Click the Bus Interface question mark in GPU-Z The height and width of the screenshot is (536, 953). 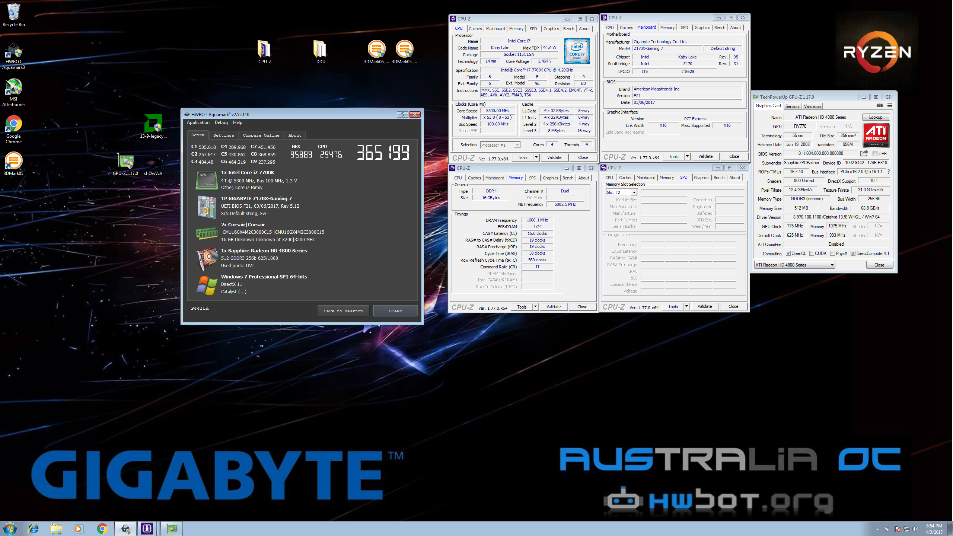point(888,172)
